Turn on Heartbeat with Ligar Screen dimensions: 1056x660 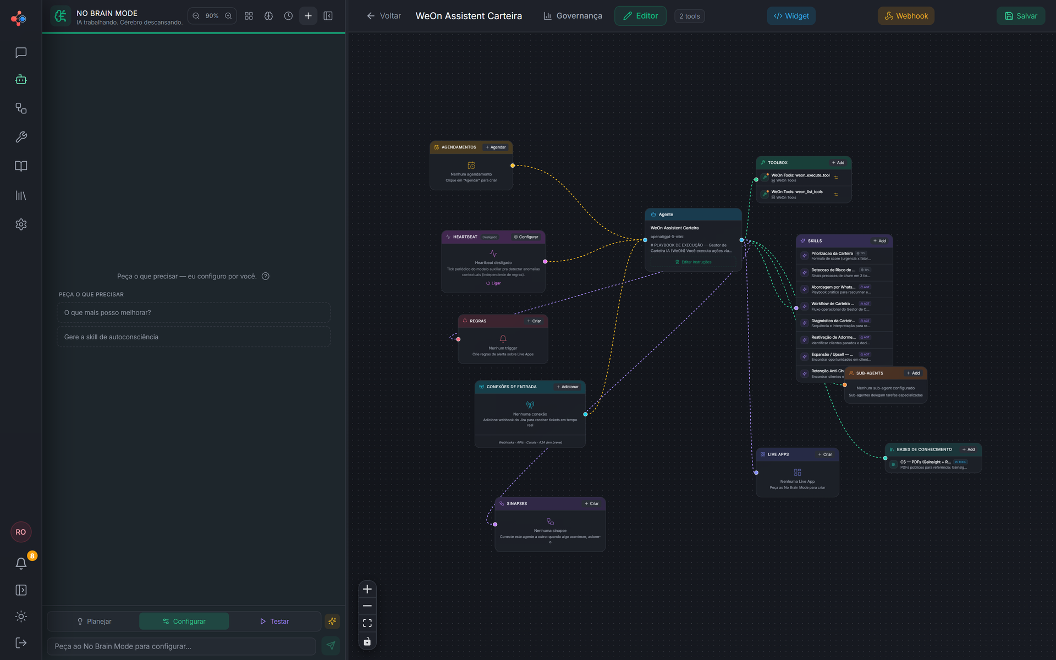493,283
